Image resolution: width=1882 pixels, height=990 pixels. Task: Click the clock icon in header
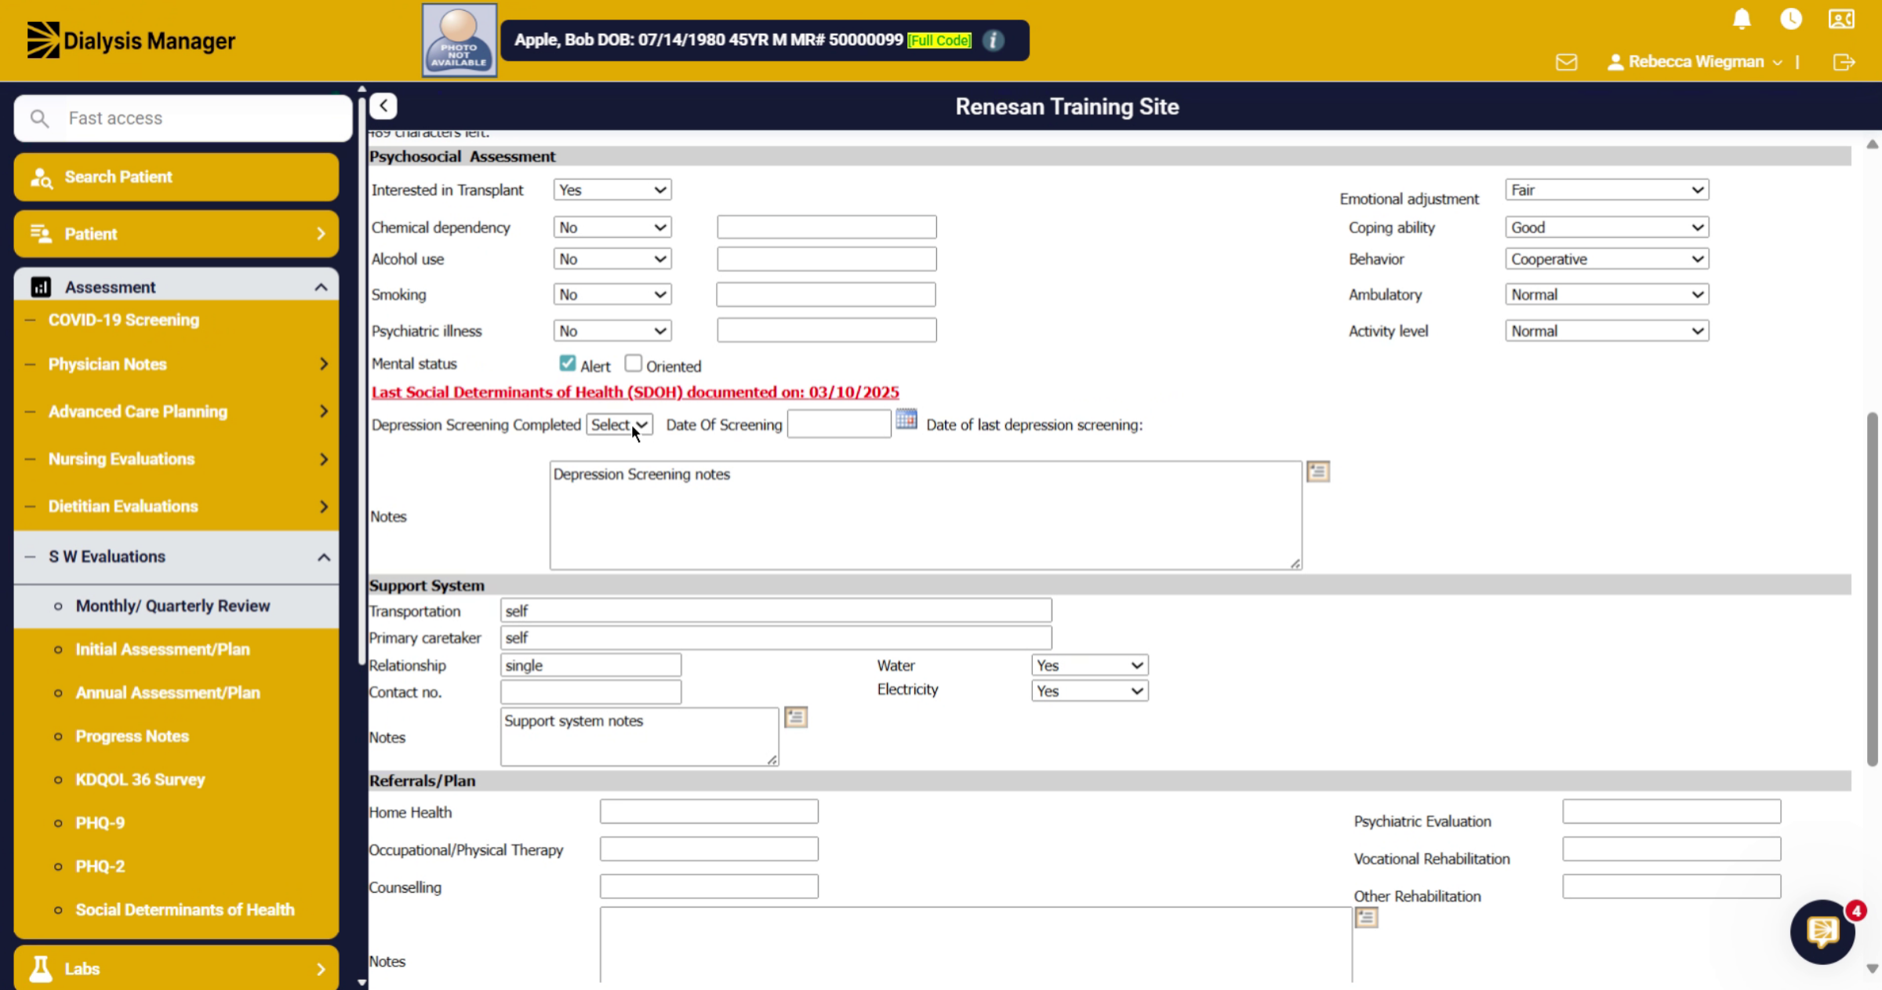pos(1791,19)
